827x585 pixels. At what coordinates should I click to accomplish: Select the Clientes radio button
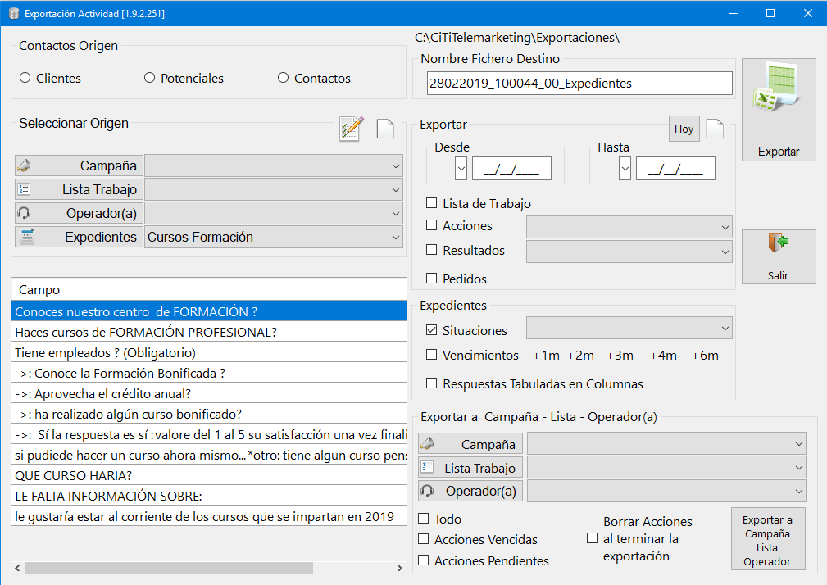(x=25, y=78)
